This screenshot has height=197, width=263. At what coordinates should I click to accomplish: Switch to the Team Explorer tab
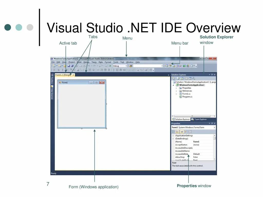point(199,120)
